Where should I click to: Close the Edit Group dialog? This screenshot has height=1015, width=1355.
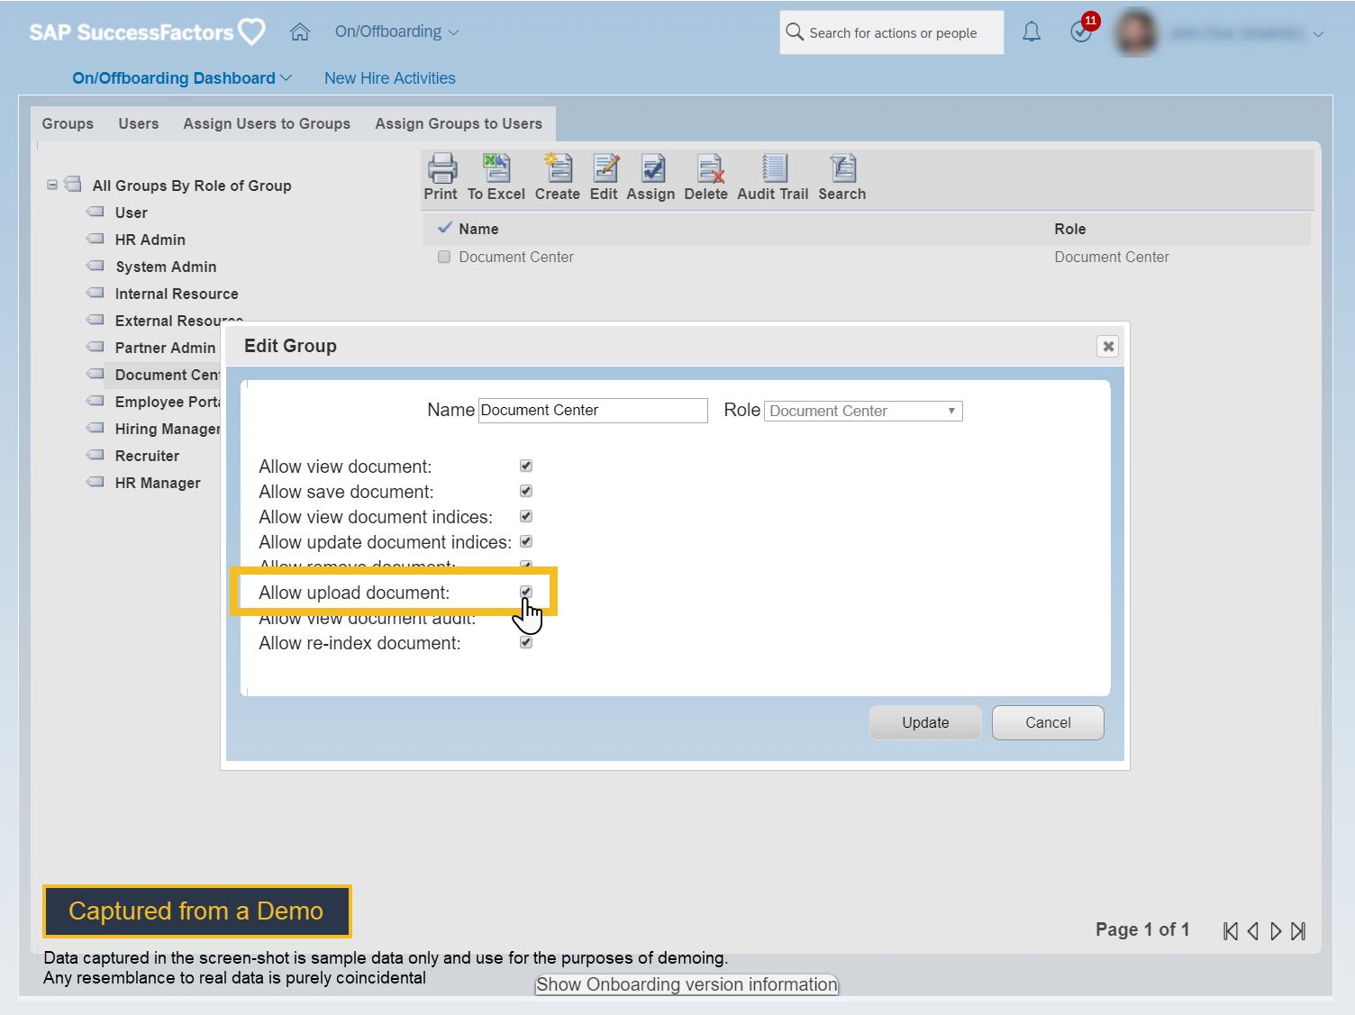click(1108, 346)
